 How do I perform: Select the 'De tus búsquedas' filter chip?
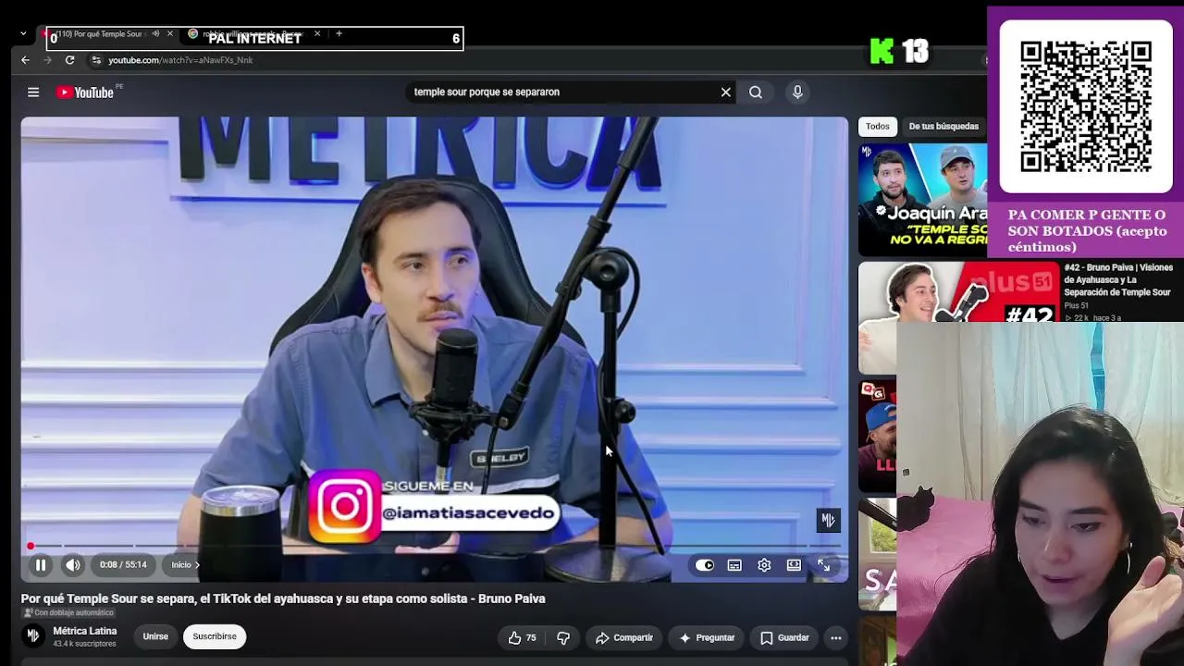coord(943,126)
